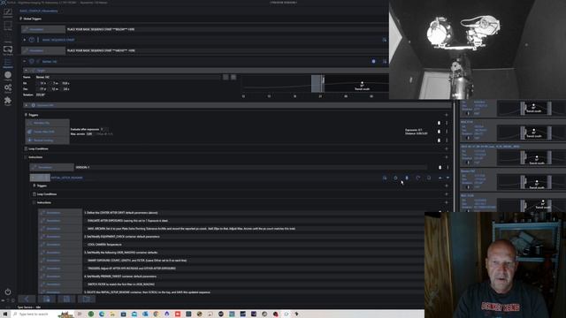Move INITIAL_SETUP_README container down
The height and width of the screenshot is (318, 566).
[447, 178]
